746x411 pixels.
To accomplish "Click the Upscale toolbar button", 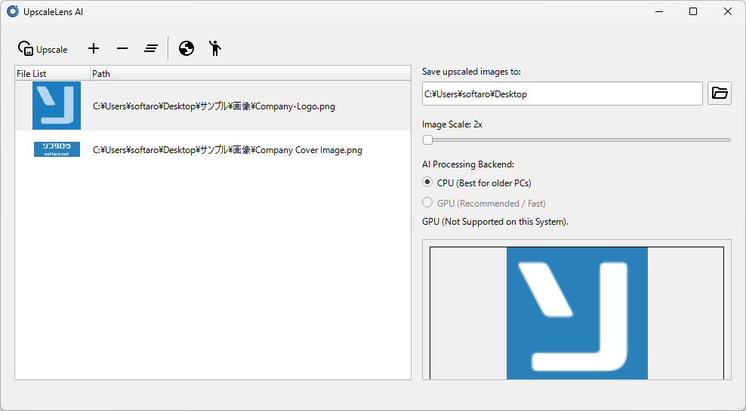I will pyautogui.click(x=43, y=49).
